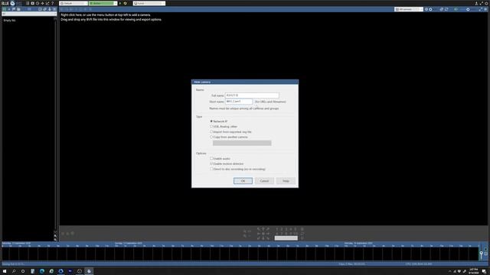Open the status graph icon in top toolbar
The height and width of the screenshot is (275, 490).
47,3
